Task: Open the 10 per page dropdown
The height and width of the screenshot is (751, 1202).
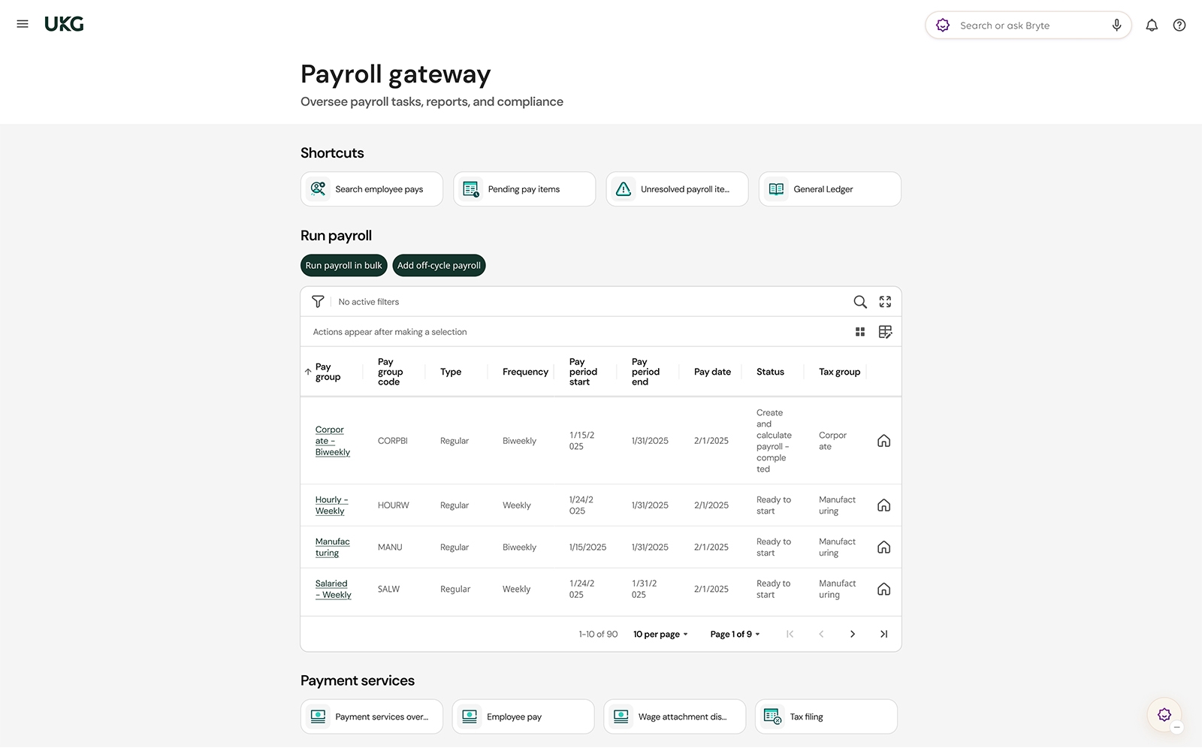Action: (x=660, y=635)
